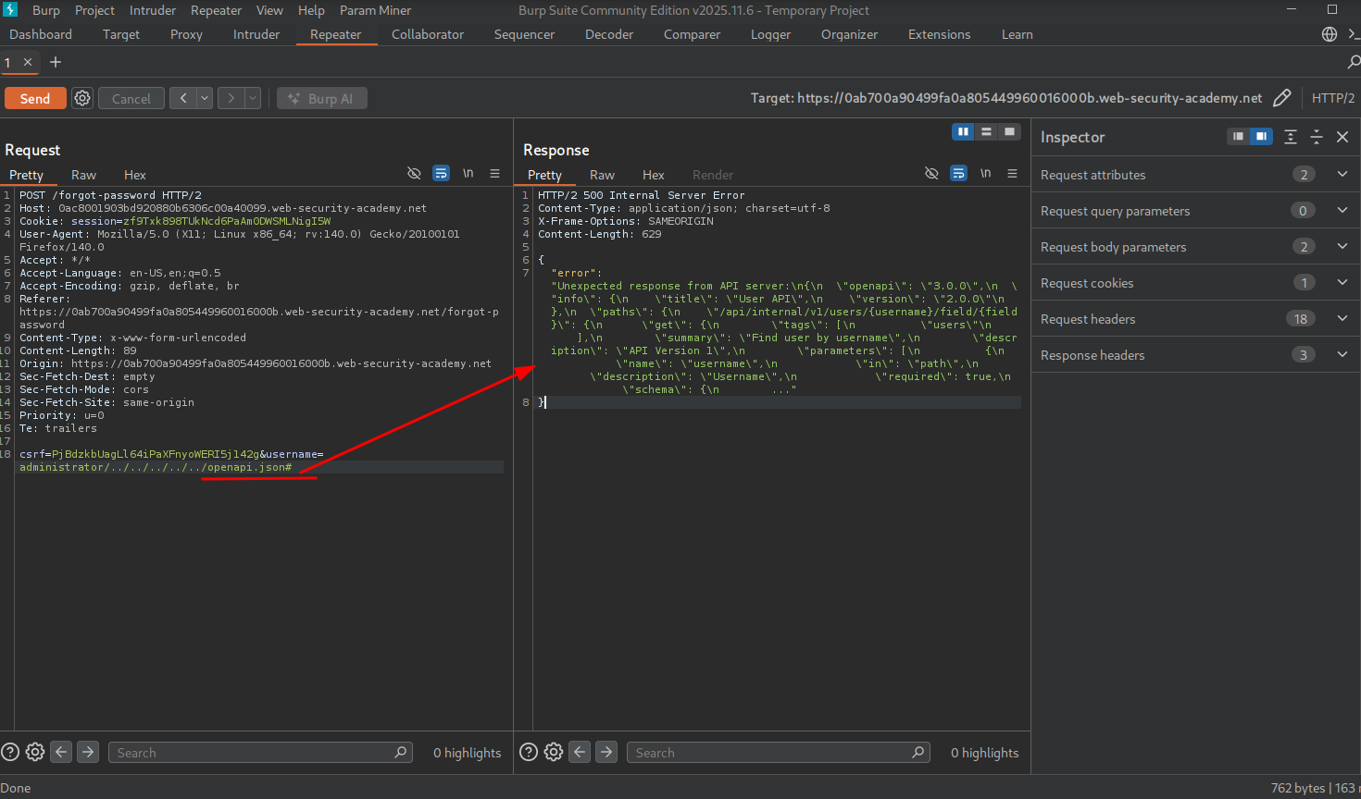Toggle newline display in the Response viewer
The image size is (1361, 799).
point(986,174)
